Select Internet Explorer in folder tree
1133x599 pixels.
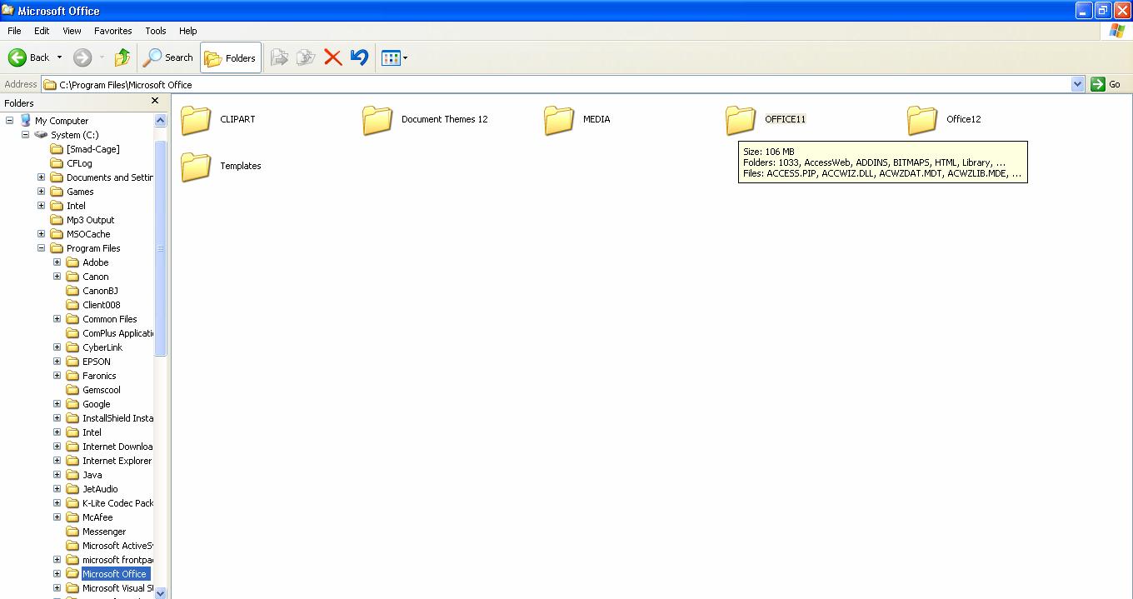coord(117,461)
